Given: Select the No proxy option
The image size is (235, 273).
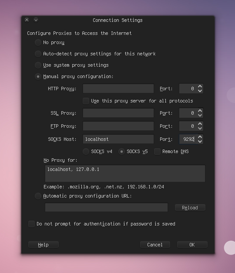Looking at the screenshot, I should tap(38, 42).
